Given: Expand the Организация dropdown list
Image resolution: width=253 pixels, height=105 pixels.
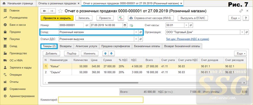Looking at the screenshot, I should click(242, 32).
